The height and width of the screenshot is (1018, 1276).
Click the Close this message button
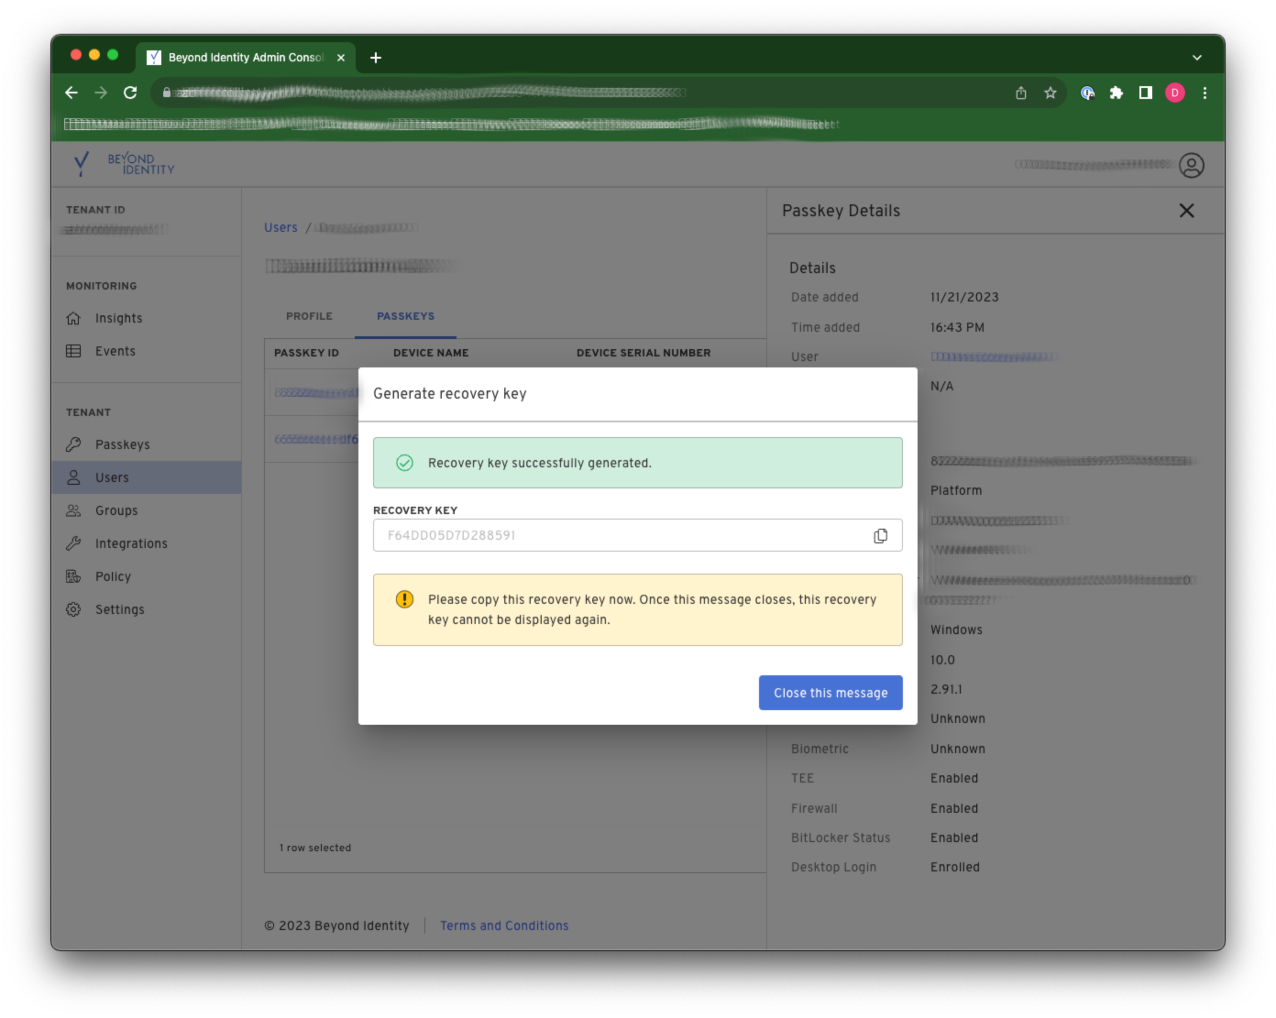(x=830, y=692)
